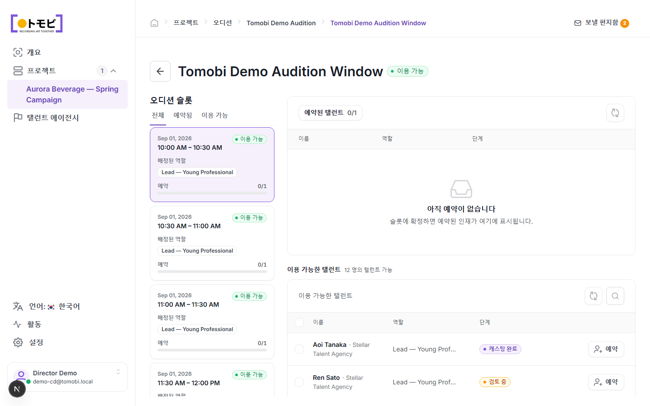
Task: Click the 활동 activity pulse icon
Action: coord(18,324)
